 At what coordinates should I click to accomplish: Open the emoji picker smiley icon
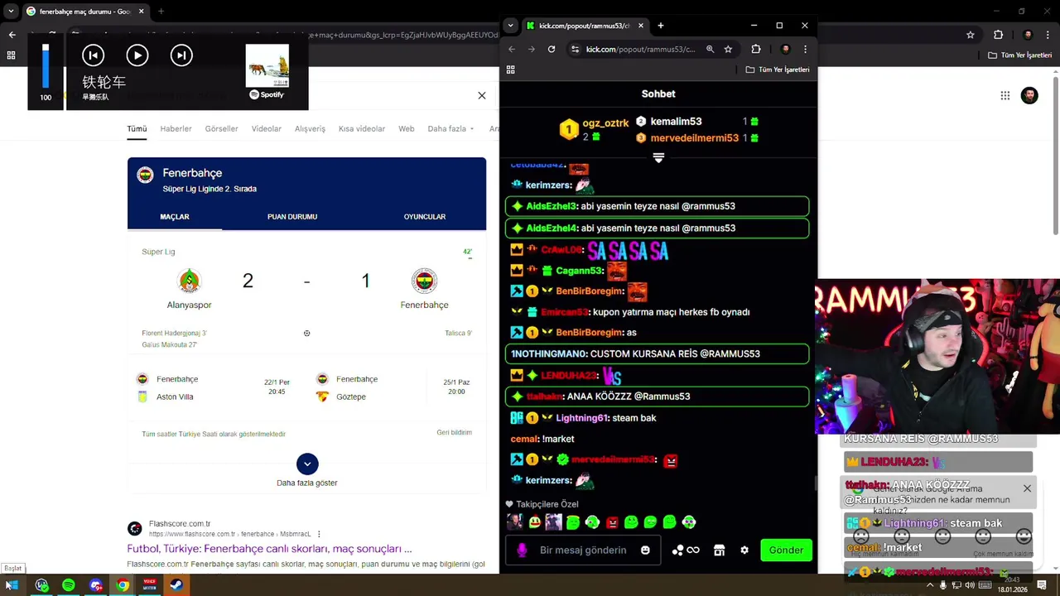point(645,550)
